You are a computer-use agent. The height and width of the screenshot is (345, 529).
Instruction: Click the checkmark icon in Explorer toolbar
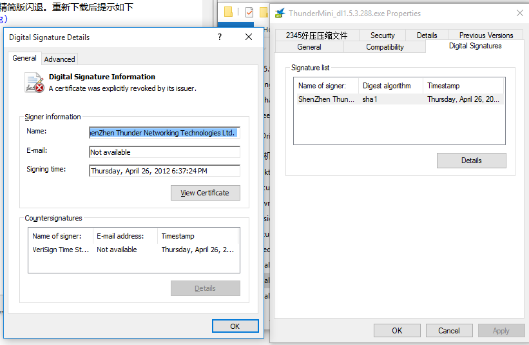click(249, 12)
